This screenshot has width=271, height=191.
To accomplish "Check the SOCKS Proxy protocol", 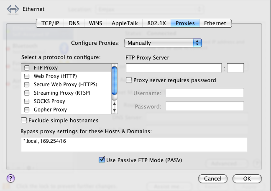I will pyautogui.click(x=27, y=101).
